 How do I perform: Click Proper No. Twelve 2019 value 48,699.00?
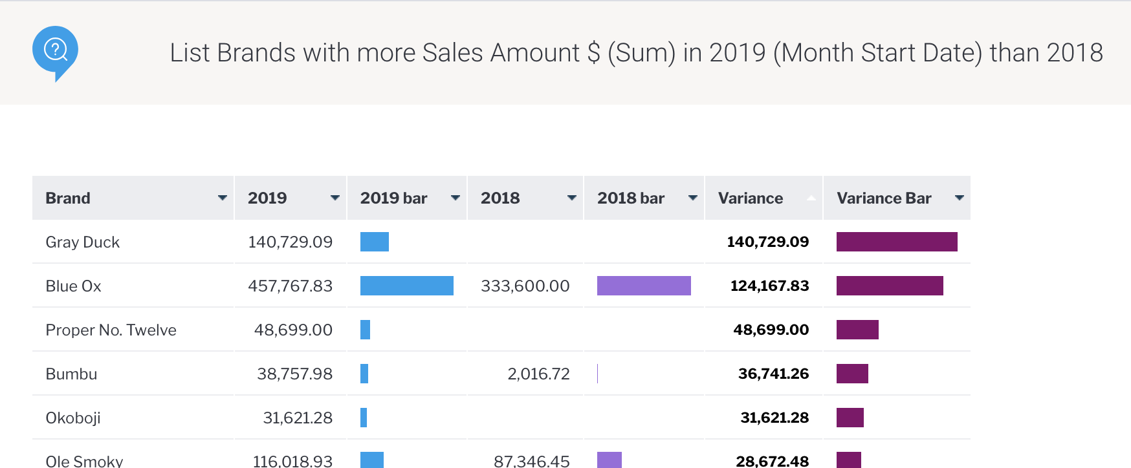pos(294,330)
